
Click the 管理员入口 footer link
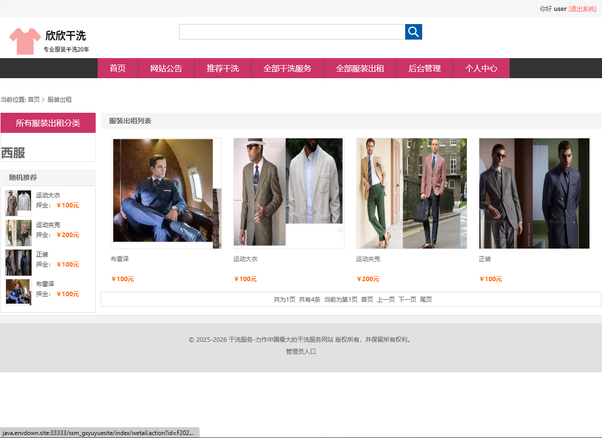pos(300,352)
